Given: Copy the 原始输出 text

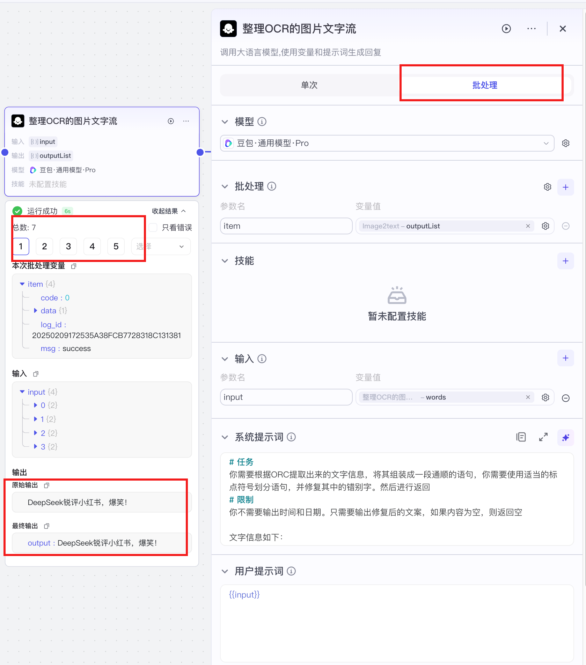Looking at the screenshot, I should (x=47, y=485).
